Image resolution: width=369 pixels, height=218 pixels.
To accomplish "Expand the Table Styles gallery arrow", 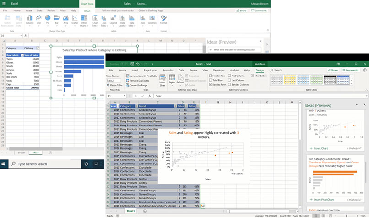I will pyautogui.click(x=351, y=84).
